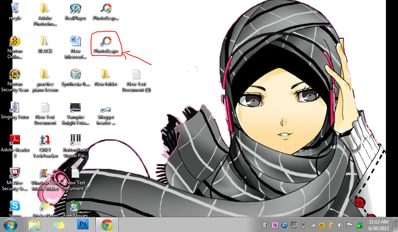Select the Skype desktop shortcut
398x232 pixels.
(x=15, y=209)
